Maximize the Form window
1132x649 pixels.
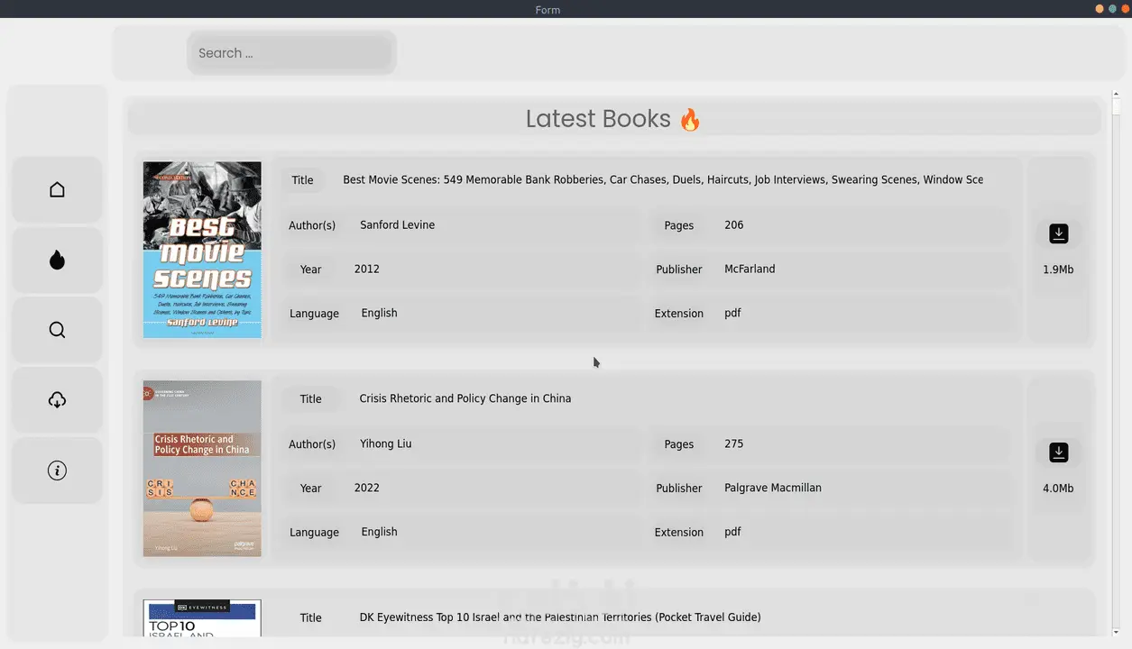point(1112,9)
